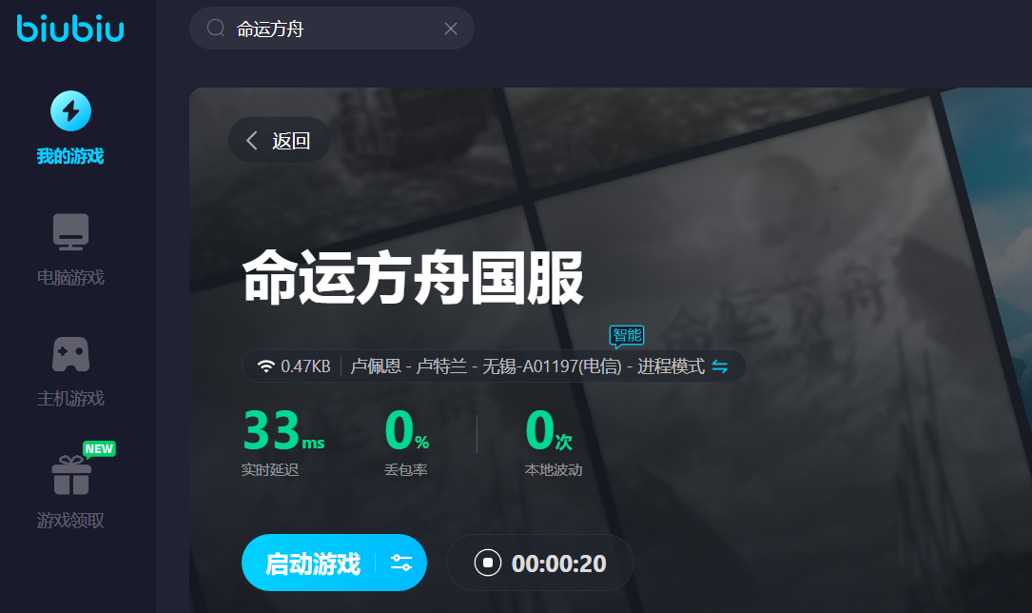Select the 主机游戏 gamepad icon
This screenshot has height=613, width=1032.
coord(70,354)
